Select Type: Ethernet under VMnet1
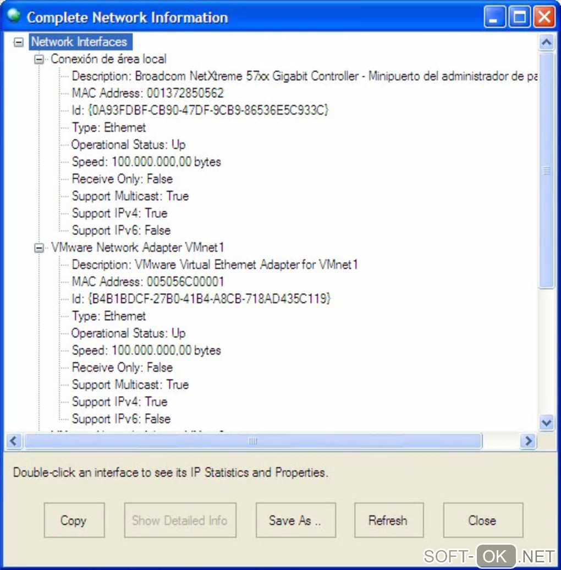The height and width of the screenshot is (570, 561). 109,316
